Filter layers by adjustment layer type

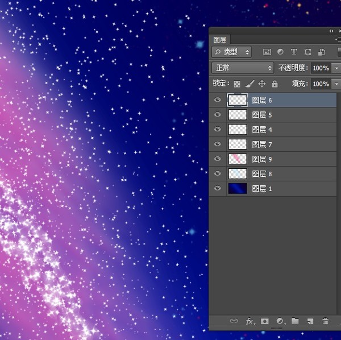coord(280,52)
